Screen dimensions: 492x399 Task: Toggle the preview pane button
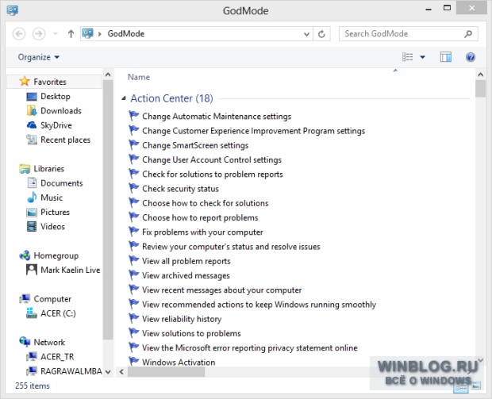(x=445, y=57)
